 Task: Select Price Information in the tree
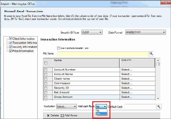pos(23,51)
